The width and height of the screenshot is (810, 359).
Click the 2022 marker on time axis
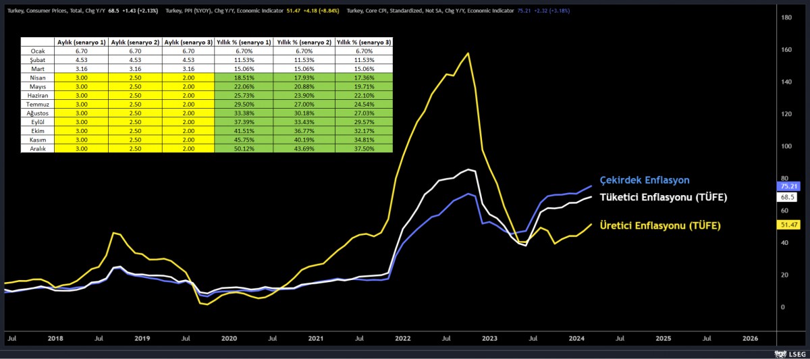point(404,337)
